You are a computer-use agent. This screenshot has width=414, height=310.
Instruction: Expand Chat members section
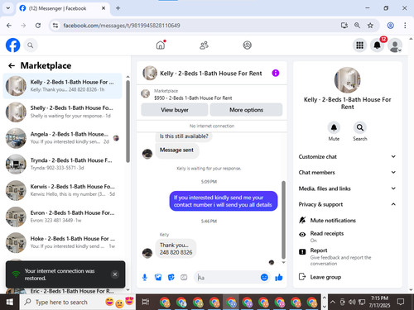[x=347, y=172]
